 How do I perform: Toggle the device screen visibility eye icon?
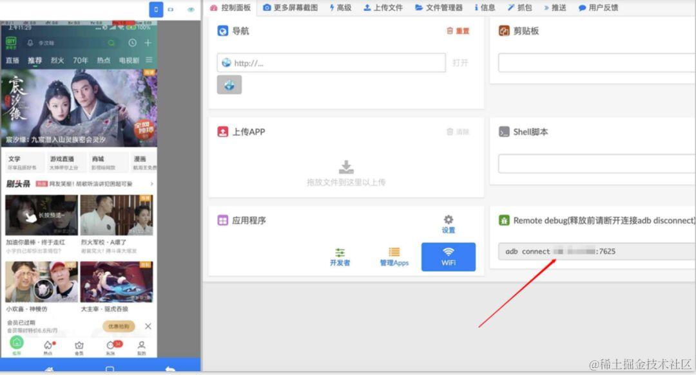pyautogui.click(x=191, y=9)
